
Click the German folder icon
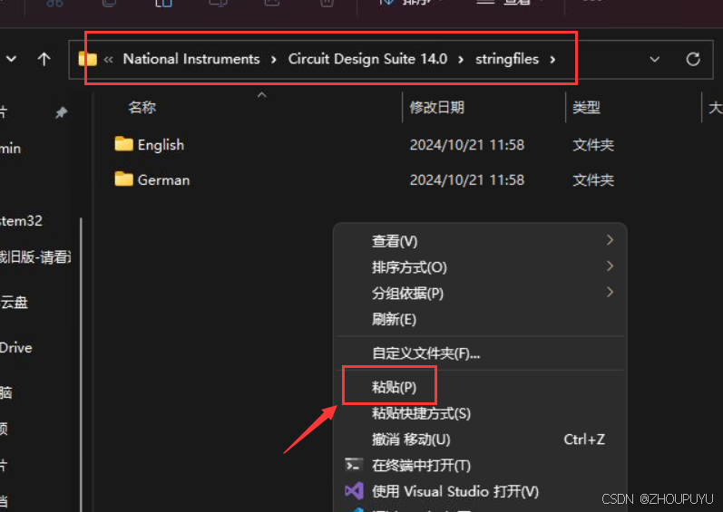click(123, 179)
